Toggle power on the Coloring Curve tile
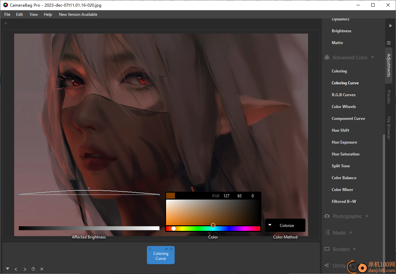This screenshot has width=396, height=274. tap(171, 249)
